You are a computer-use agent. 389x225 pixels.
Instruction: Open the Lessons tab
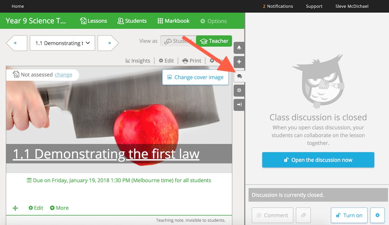[x=93, y=21]
